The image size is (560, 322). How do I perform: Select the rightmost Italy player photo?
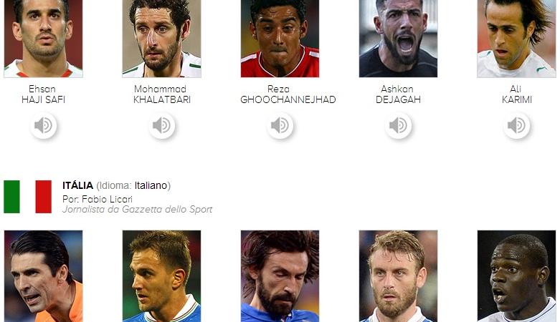point(516,276)
